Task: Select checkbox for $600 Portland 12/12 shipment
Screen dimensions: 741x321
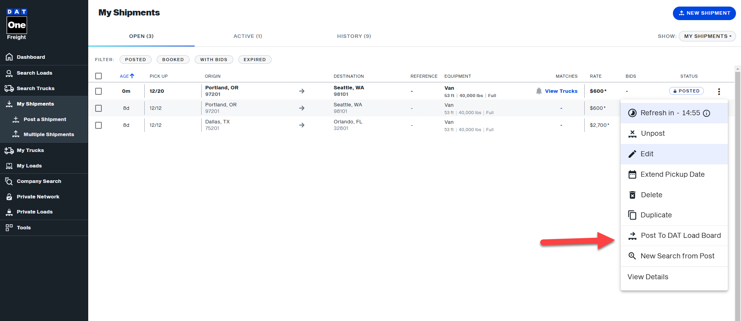Action: (x=99, y=108)
